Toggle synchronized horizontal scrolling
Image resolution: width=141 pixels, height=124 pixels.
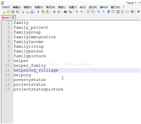click(92, 12)
